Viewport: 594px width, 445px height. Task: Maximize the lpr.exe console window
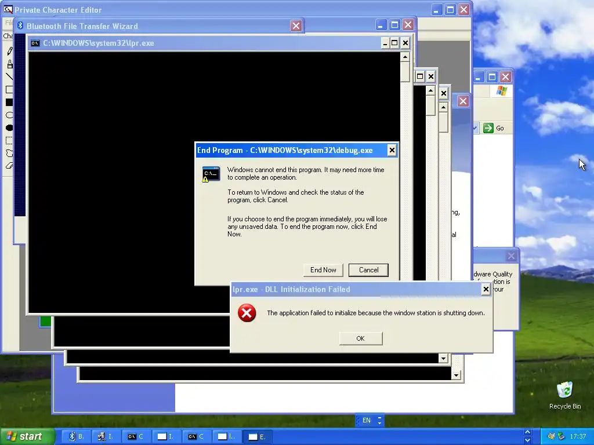point(394,43)
